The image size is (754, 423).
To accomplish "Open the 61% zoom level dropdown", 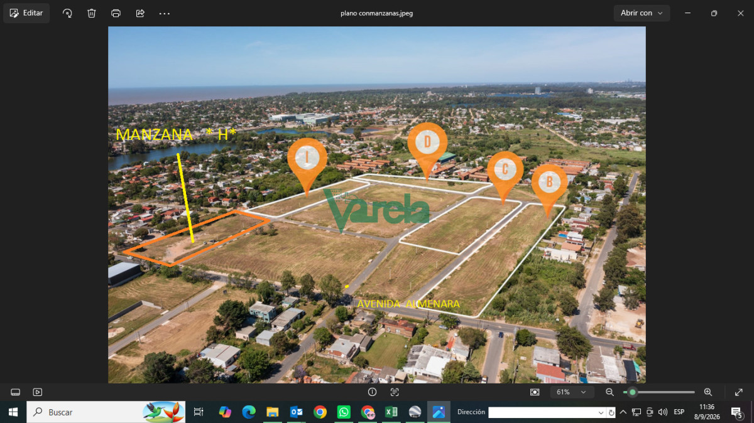I will [x=572, y=392].
